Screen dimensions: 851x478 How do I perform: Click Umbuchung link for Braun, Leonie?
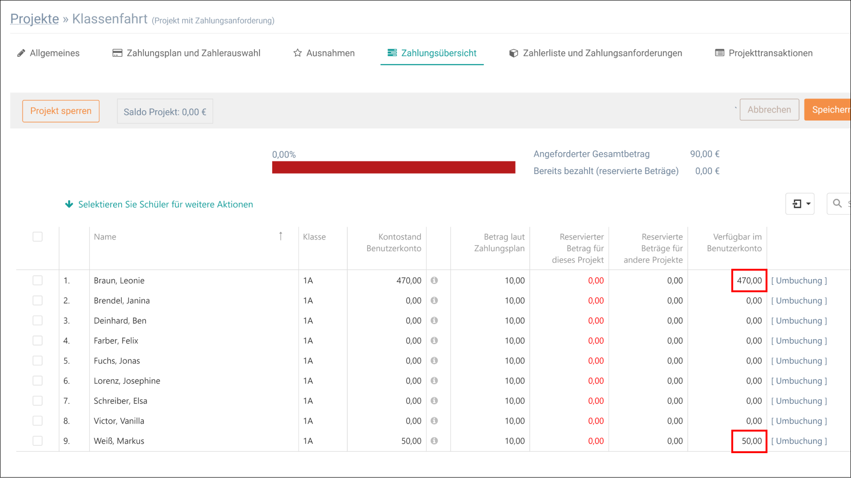point(799,281)
